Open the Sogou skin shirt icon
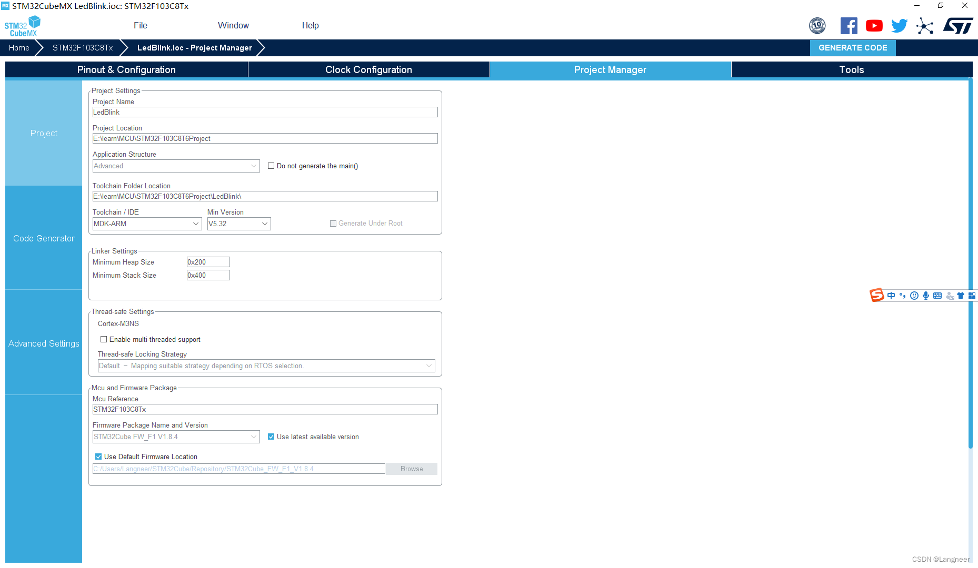The image size is (978, 568). click(961, 296)
